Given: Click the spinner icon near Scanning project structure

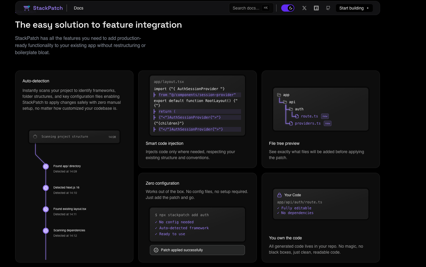Looking at the screenshot, I should click(35, 136).
